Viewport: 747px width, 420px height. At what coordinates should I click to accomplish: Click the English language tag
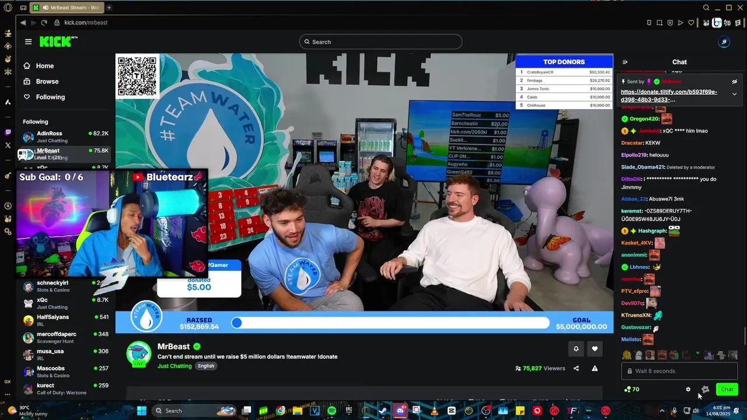tap(205, 366)
